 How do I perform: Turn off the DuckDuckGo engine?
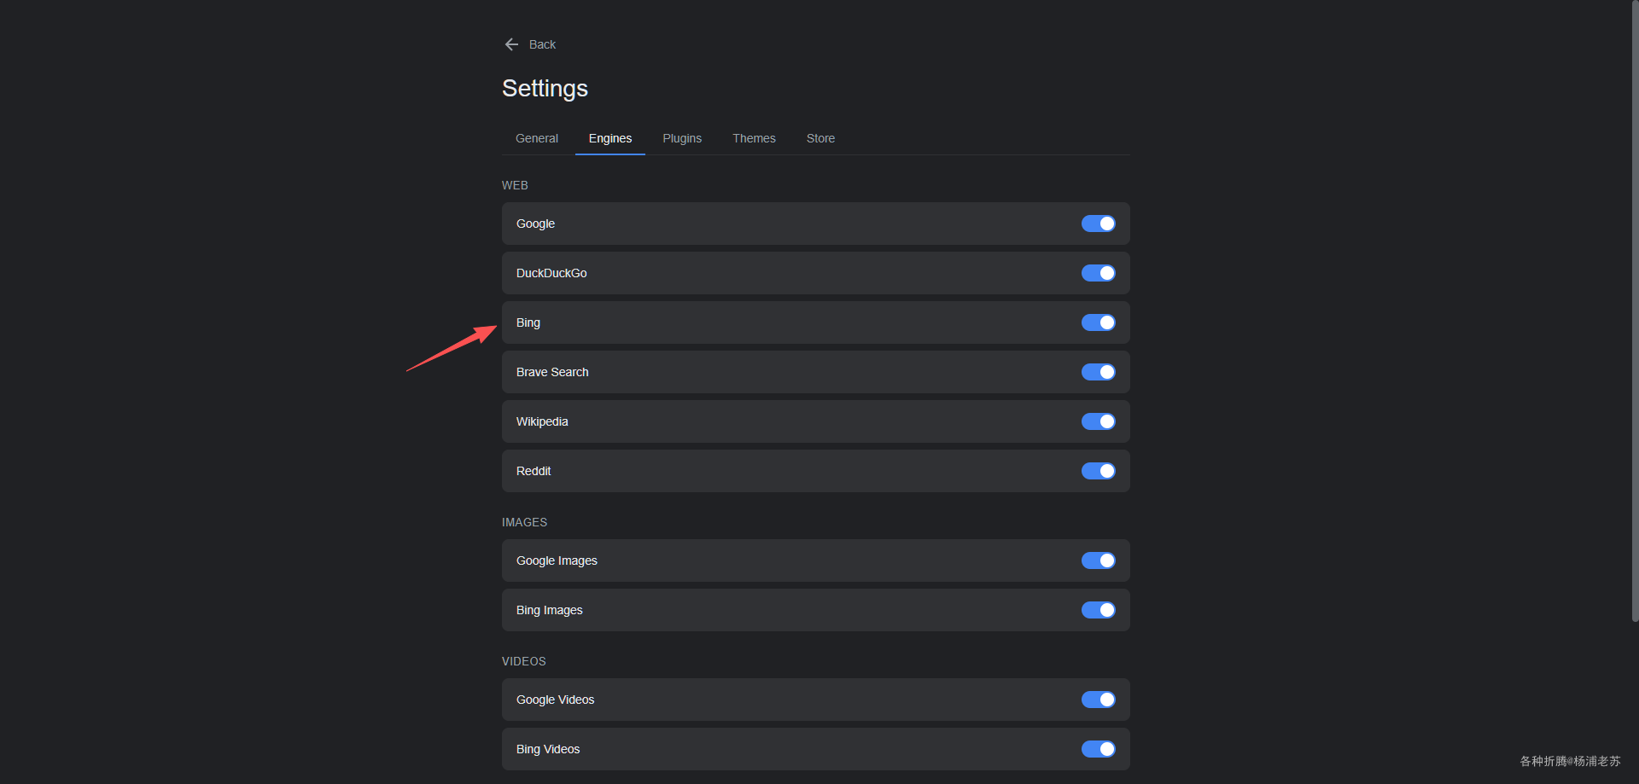1098,273
